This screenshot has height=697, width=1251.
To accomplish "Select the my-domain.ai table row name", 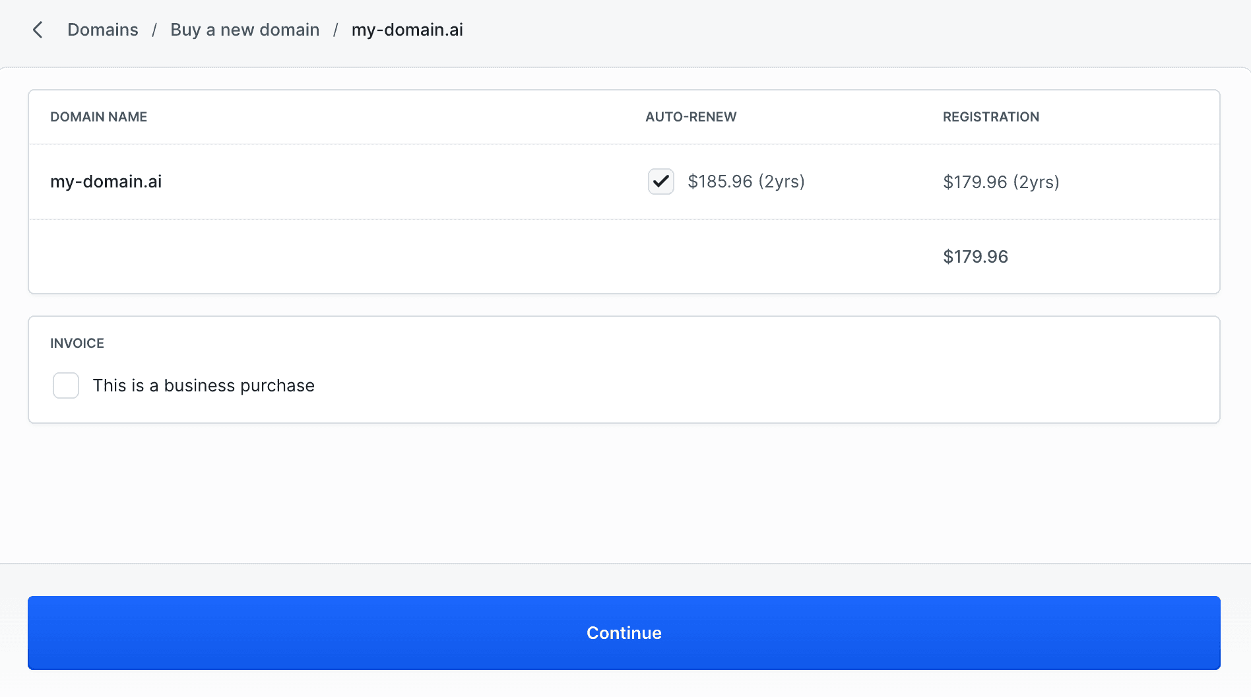I will [106, 182].
